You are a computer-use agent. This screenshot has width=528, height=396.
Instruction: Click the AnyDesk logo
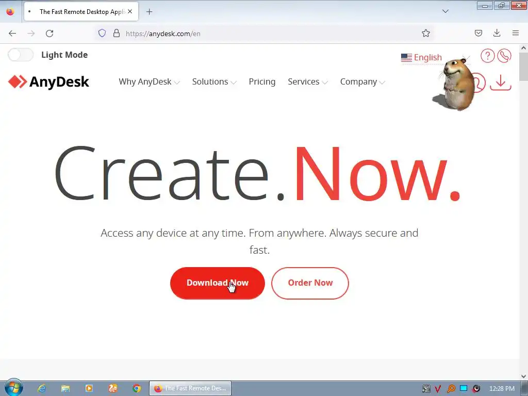pyautogui.click(x=48, y=82)
